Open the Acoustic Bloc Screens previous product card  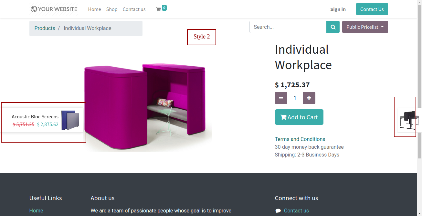point(42,120)
